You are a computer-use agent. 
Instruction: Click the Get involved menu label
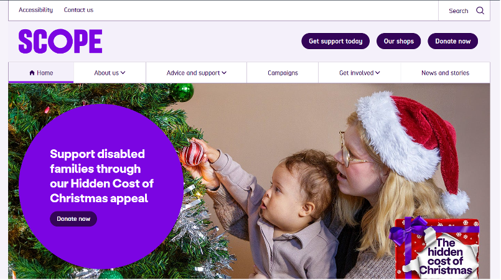356,73
